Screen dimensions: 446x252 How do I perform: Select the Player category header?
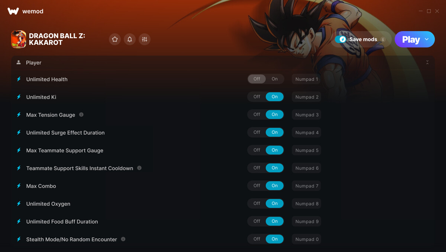[33, 63]
